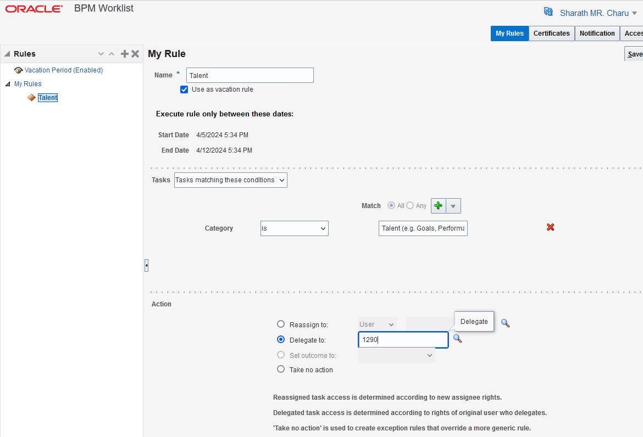Image resolution: width=643 pixels, height=437 pixels.
Task: Click Start Date value 4/5/2024 5:34 PM
Action: 222,135
